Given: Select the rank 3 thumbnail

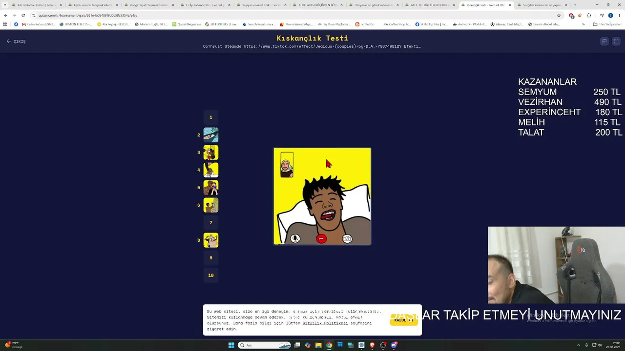Looking at the screenshot, I should coord(211,153).
